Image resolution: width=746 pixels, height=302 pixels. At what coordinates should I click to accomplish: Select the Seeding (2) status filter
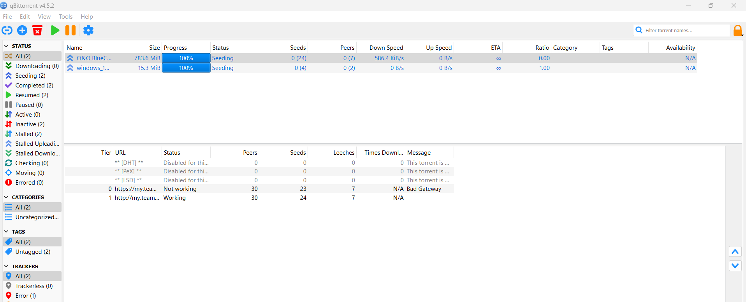click(32, 76)
